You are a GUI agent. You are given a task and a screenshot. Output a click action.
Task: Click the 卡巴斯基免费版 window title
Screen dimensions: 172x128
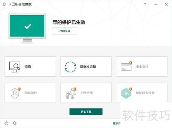pyautogui.click(x=20, y=4)
